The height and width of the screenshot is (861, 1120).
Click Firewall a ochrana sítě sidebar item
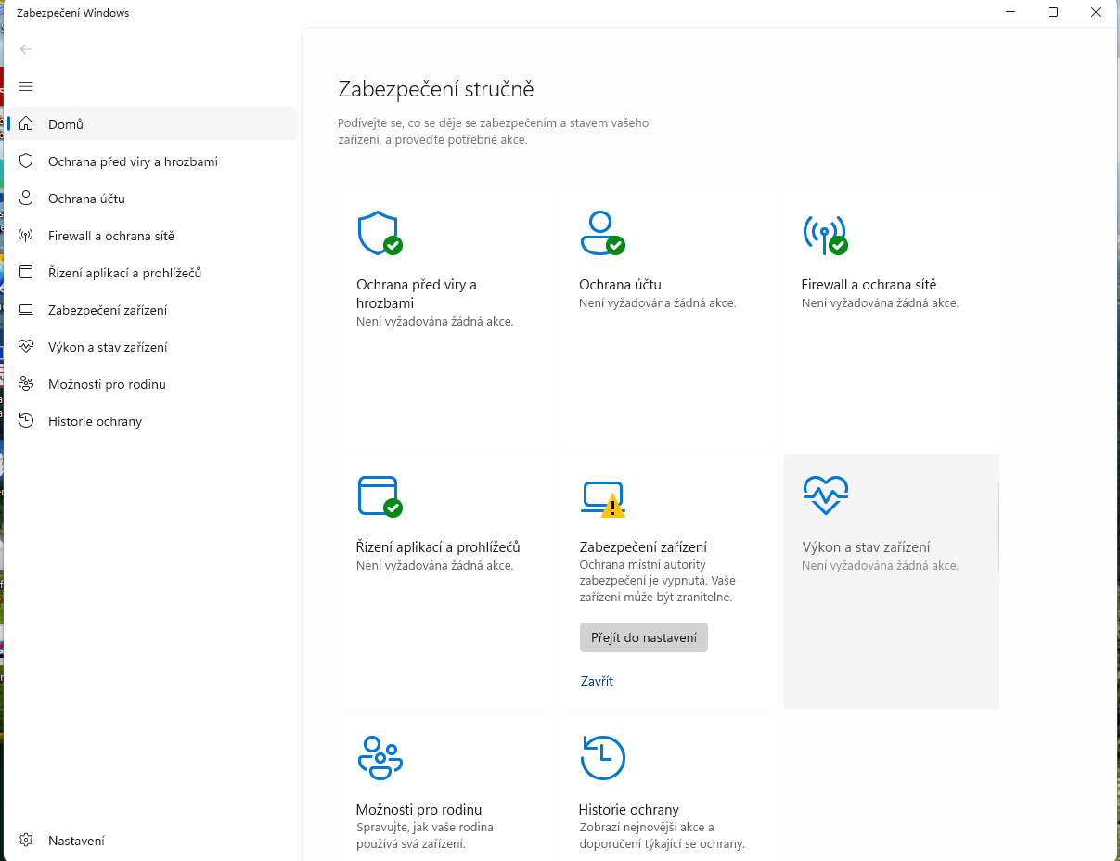point(111,236)
